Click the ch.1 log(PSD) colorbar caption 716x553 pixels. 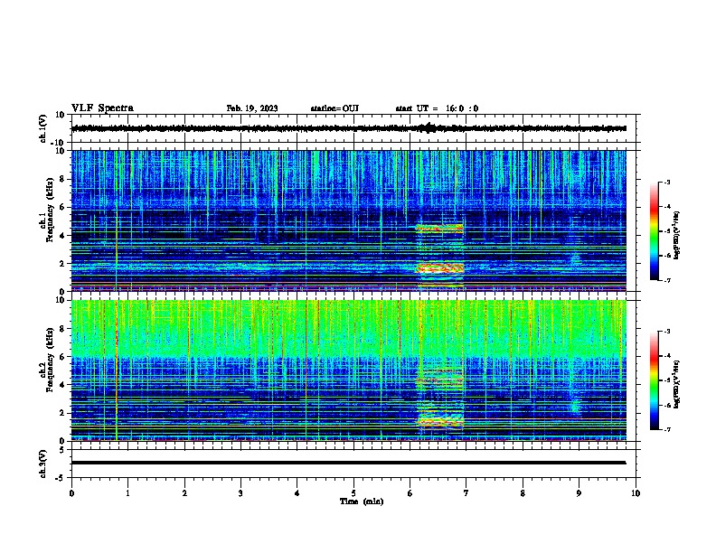(677, 235)
